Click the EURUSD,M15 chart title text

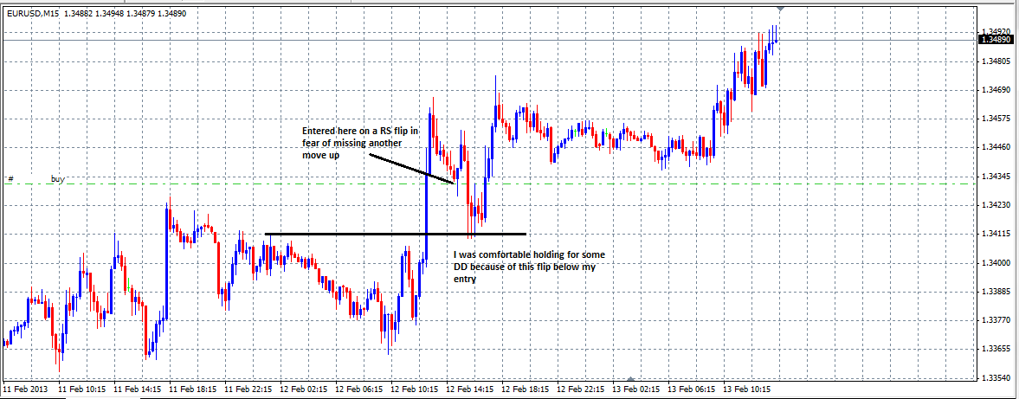[x=32, y=14]
